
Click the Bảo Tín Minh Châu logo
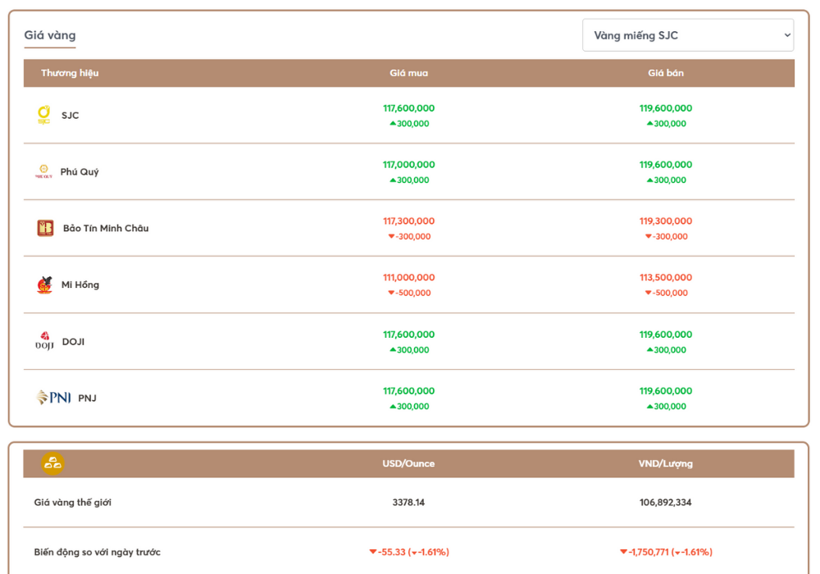[45, 228]
